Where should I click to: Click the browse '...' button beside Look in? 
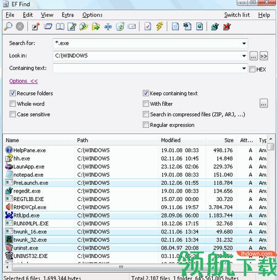point(254,56)
